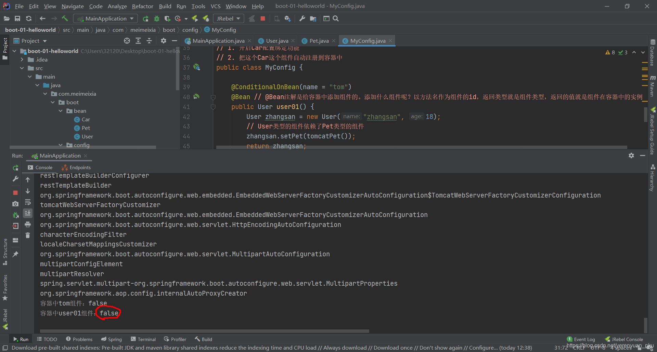Open Project panel gear options
Viewport: 657px width, 352px height.
[x=164, y=41]
